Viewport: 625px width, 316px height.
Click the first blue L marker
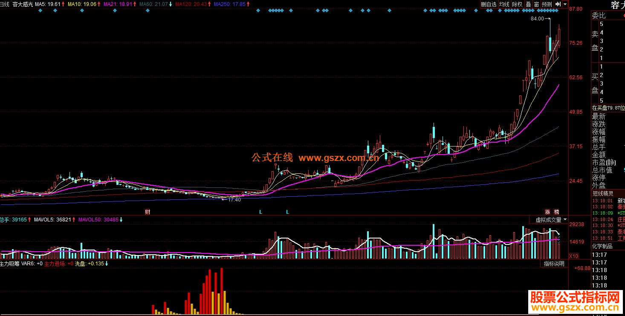pyautogui.click(x=260, y=212)
